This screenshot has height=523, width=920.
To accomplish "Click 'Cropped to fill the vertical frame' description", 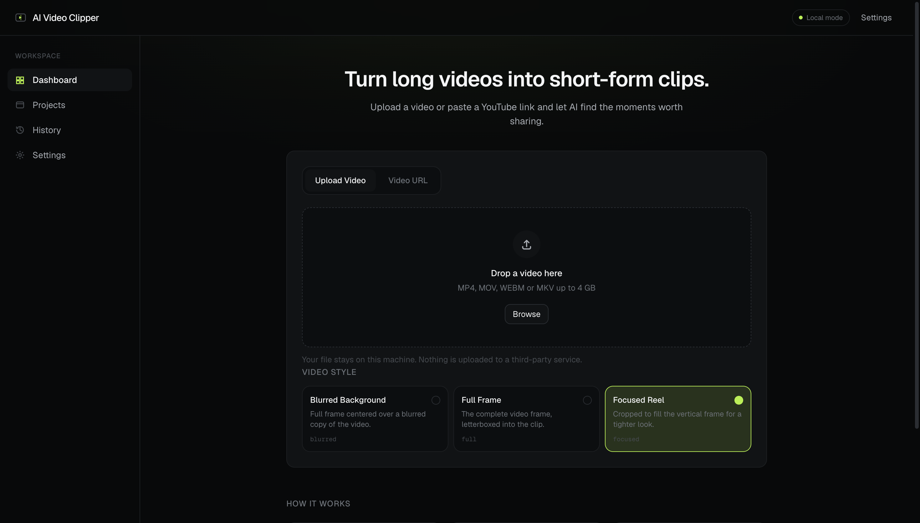I will coord(677,419).
